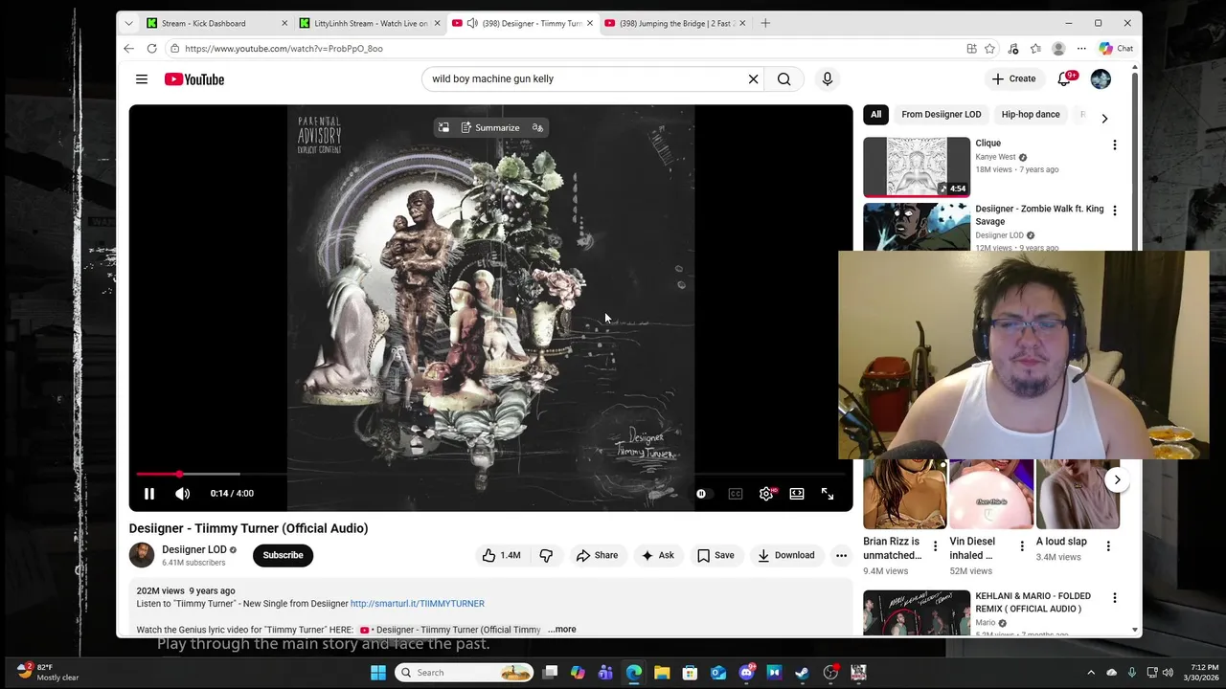Image resolution: width=1226 pixels, height=689 pixels.
Task: Open options menu for Clique video
Action: (1114, 144)
